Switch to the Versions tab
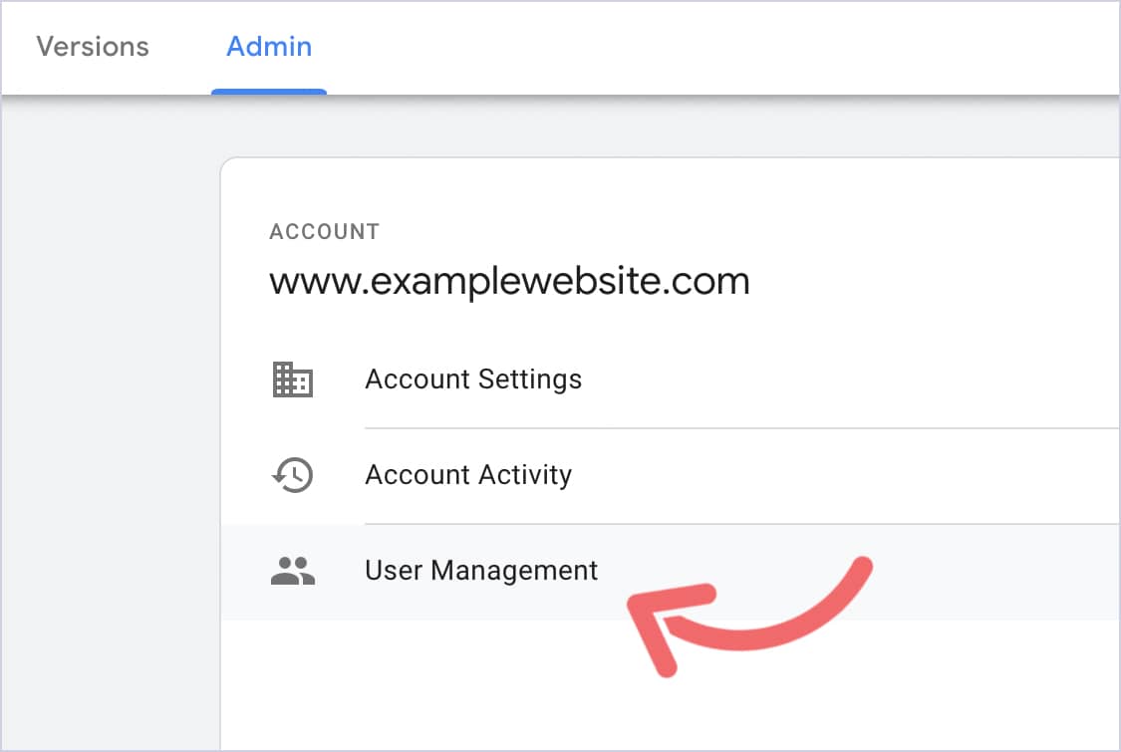Screen dimensions: 1121x752 pyautogui.click(x=93, y=47)
